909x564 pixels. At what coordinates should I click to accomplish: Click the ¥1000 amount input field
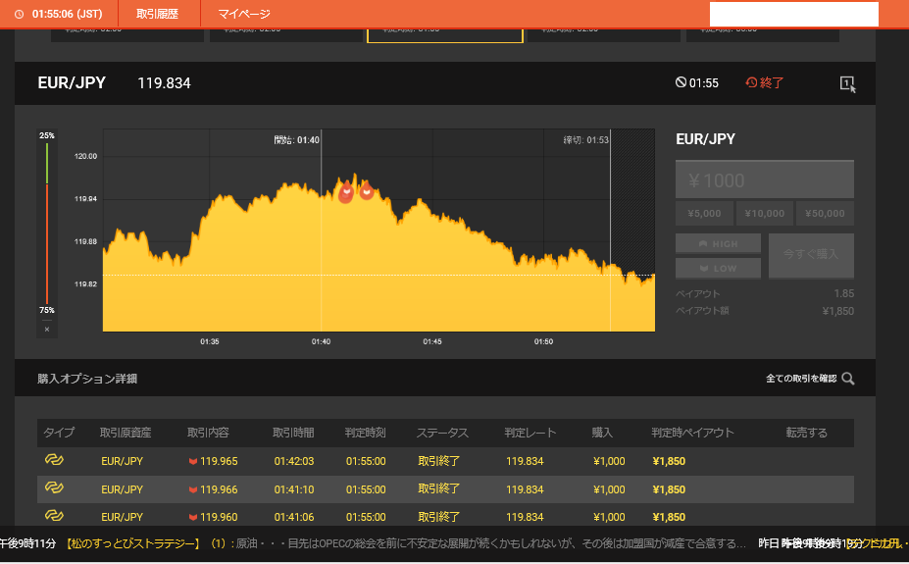[x=765, y=180]
